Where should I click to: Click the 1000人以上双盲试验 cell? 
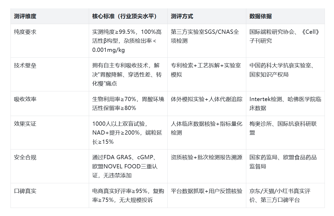click(x=127, y=133)
